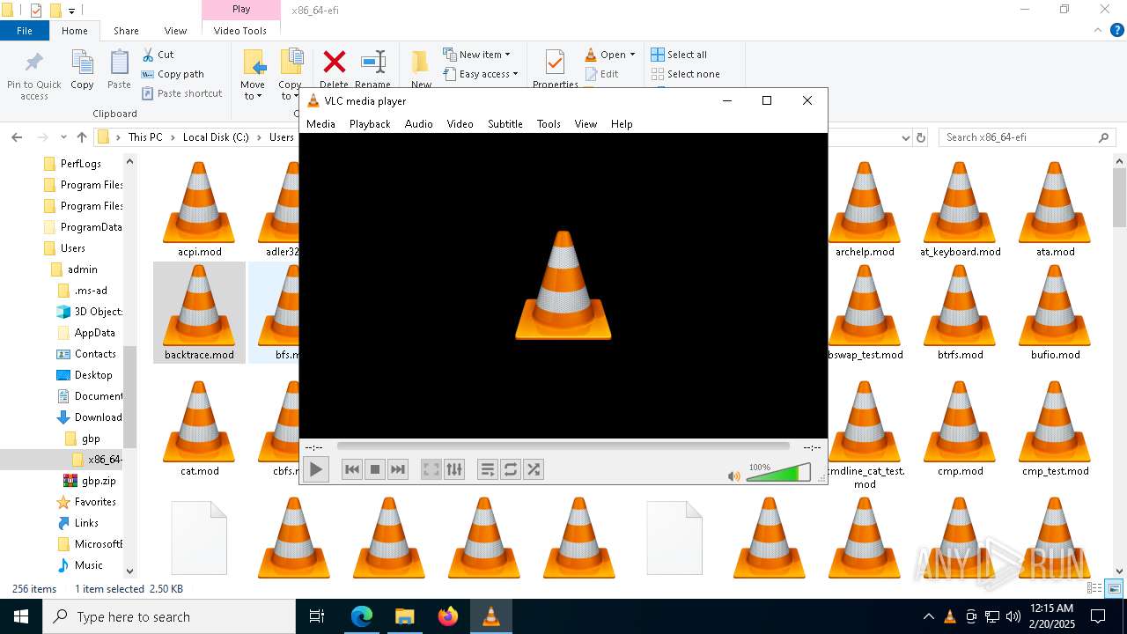Switch to Share ribbon tab
1127x634 pixels.
126,31
